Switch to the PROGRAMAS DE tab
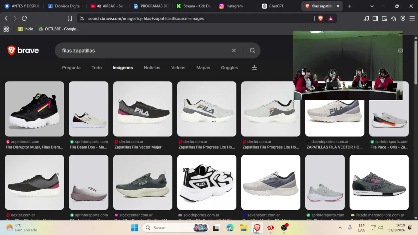Screen dimensions: 418x235 point(151,6)
